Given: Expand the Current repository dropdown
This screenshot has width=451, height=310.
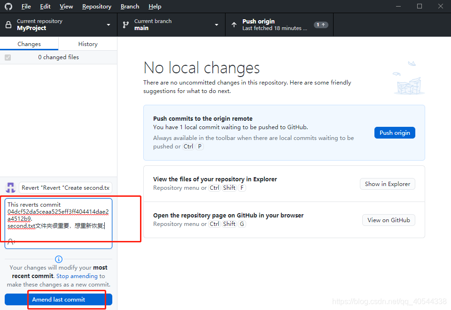Looking at the screenshot, I should [58, 25].
